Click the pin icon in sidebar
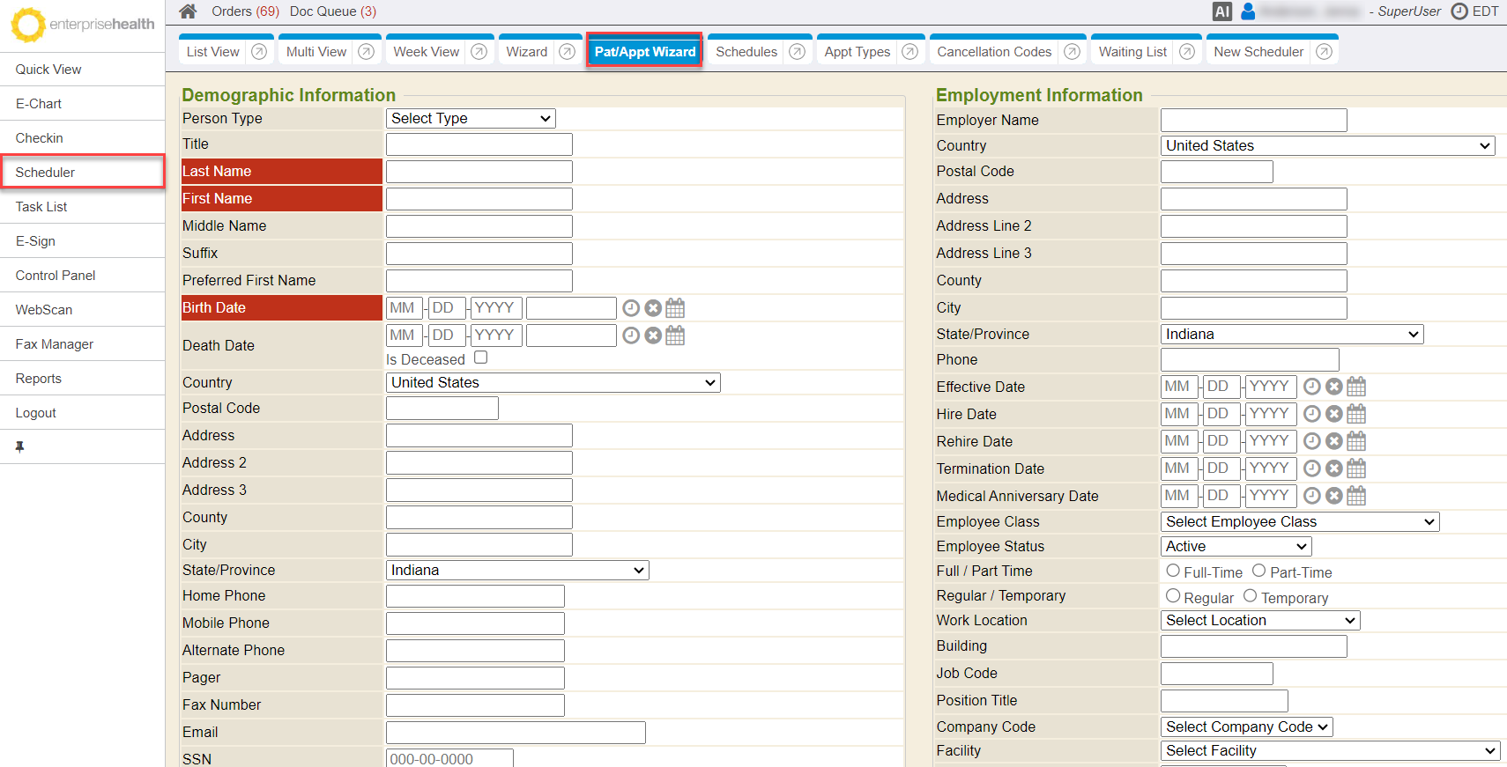This screenshot has height=767, width=1507. click(19, 447)
